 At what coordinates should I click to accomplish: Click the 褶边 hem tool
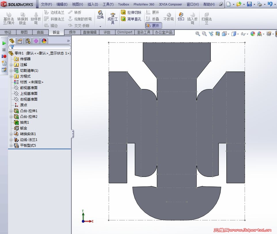tap(51, 26)
